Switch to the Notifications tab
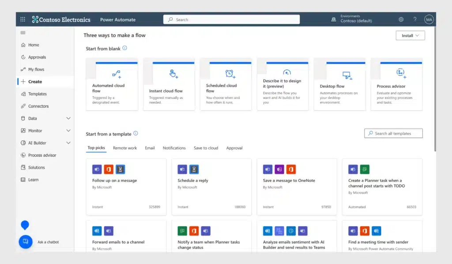The image size is (452, 264). click(x=174, y=148)
